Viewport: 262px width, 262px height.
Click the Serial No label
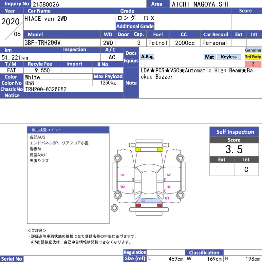tap(12, 259)
